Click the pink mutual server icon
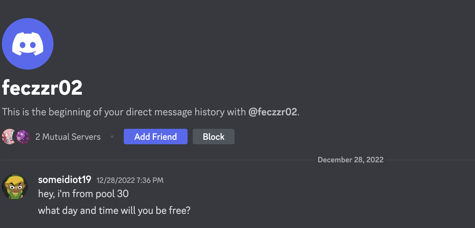475x228 pixels. point(8,137)
